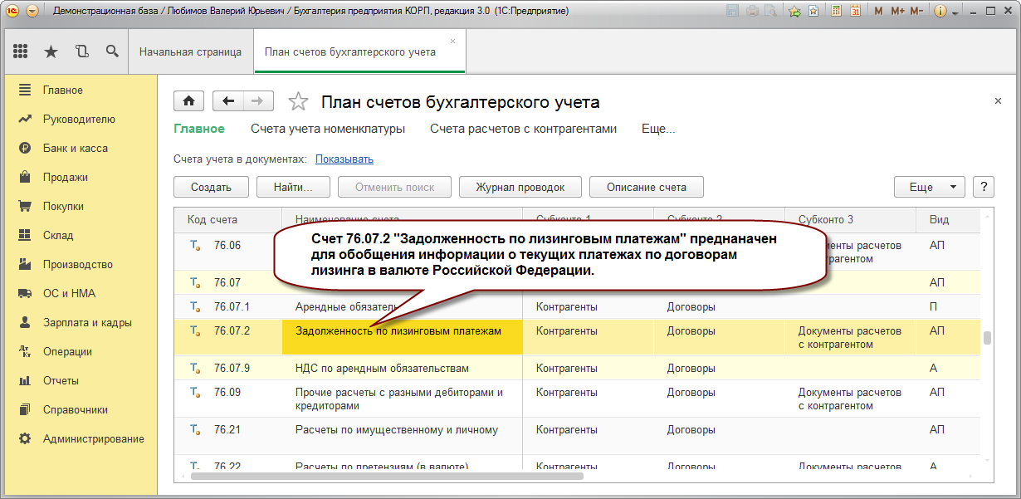Click account icon for row 76.07.2
Viewport: 1021px width, 499px height.
196,330
